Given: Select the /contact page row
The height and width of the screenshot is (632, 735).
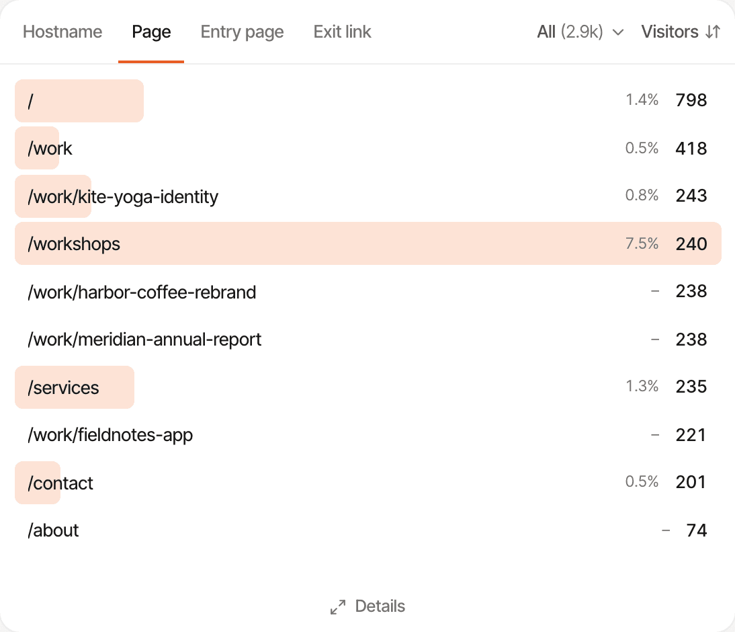Looking at the screenshot, I should [367, 483].
